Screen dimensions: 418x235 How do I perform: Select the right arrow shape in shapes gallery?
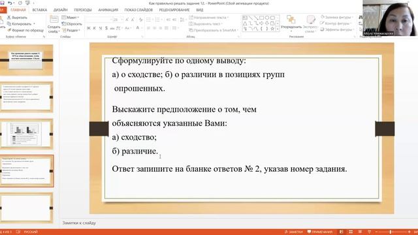tap(261, 23)
